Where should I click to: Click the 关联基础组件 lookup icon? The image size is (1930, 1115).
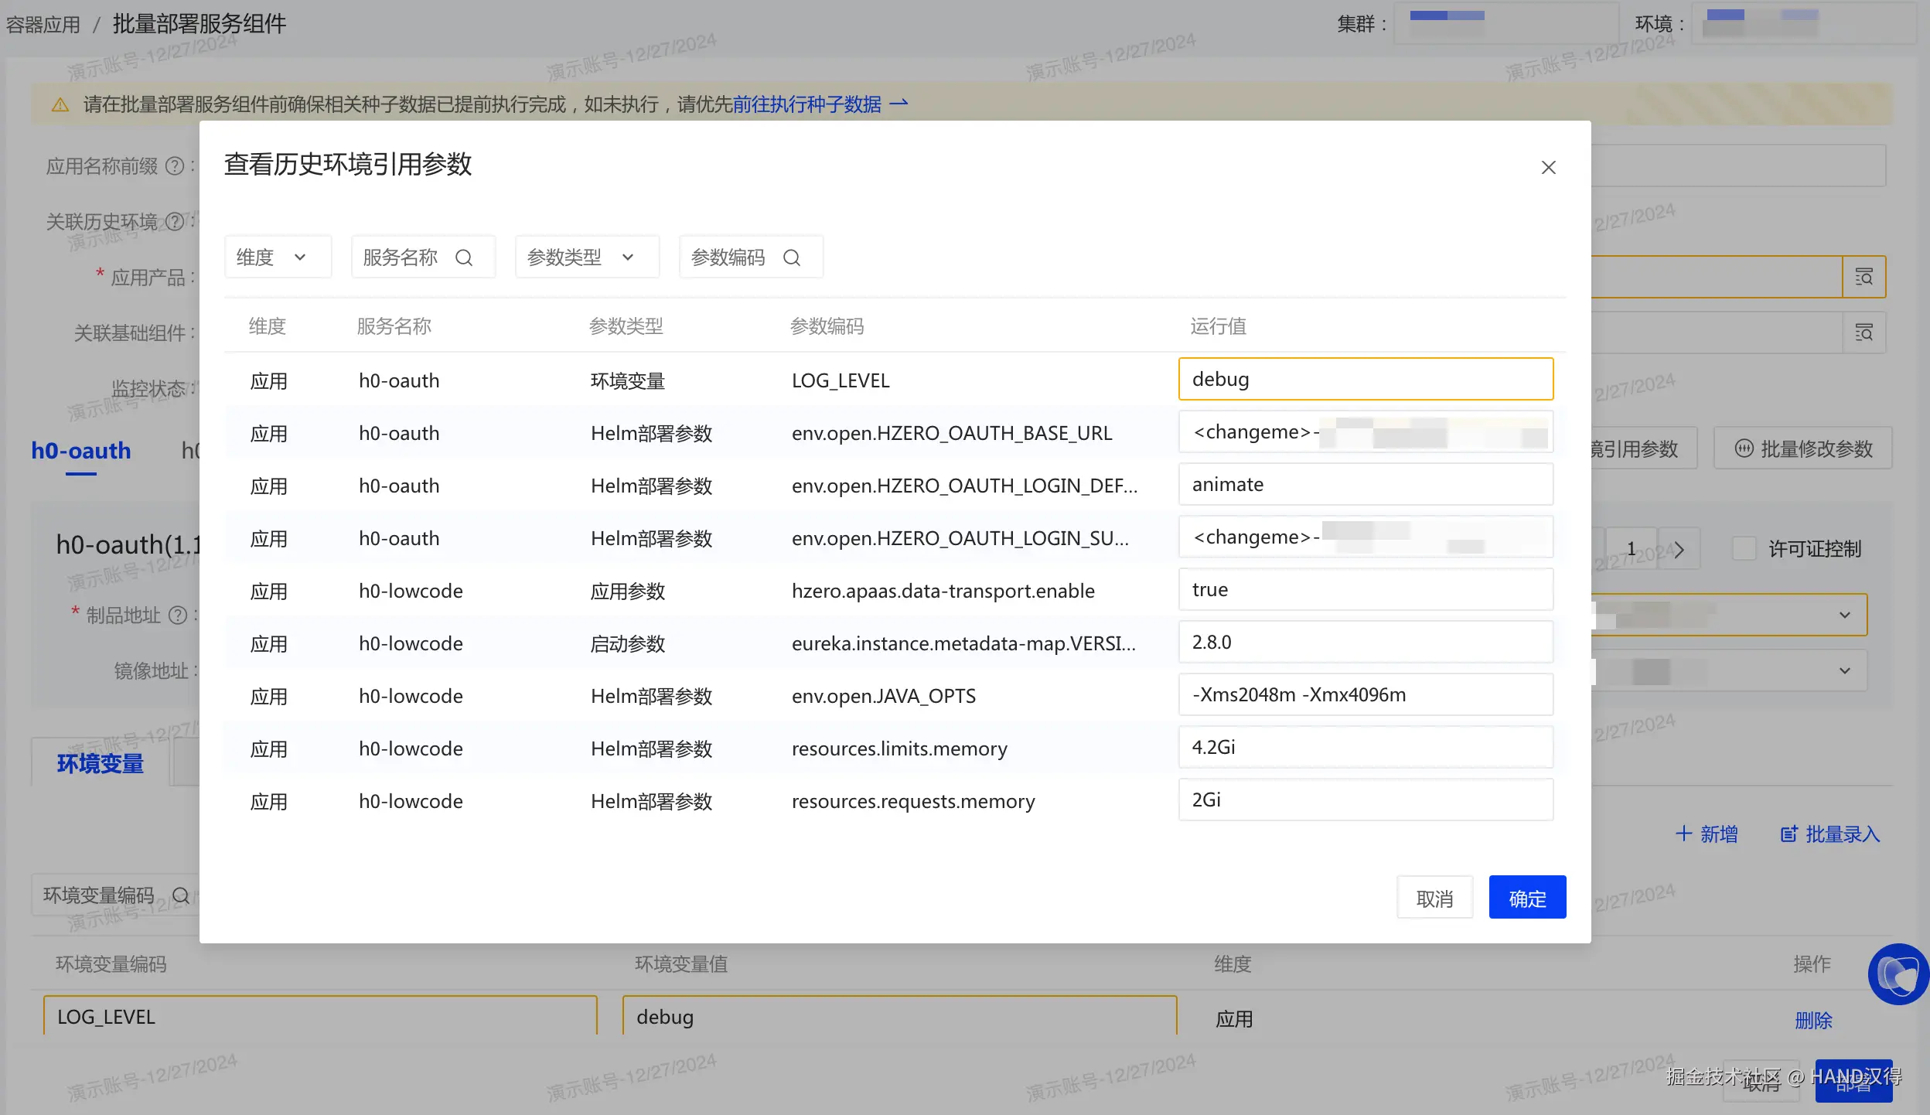[x=1864, y=332]
